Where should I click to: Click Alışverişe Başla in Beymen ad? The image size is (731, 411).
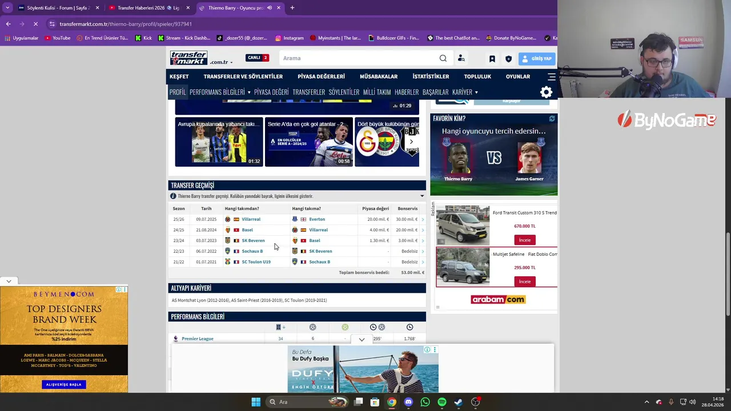tap(64, 385)
